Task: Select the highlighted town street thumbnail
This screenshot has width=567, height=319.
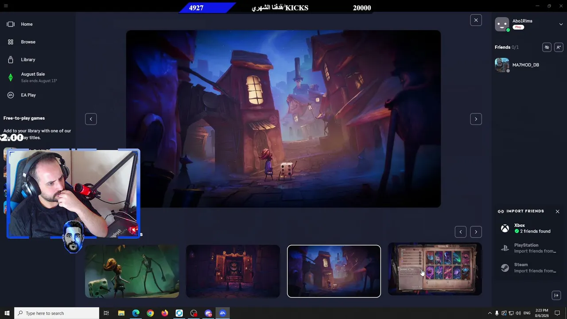Action: [x=334, y=271]
